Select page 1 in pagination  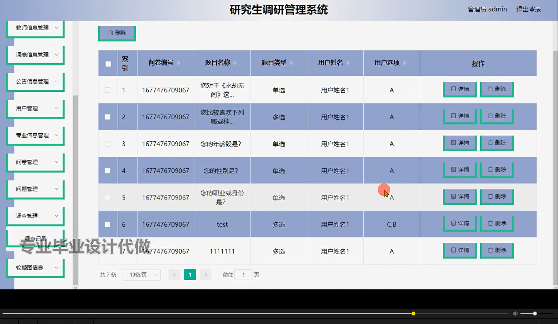[190, 275]
